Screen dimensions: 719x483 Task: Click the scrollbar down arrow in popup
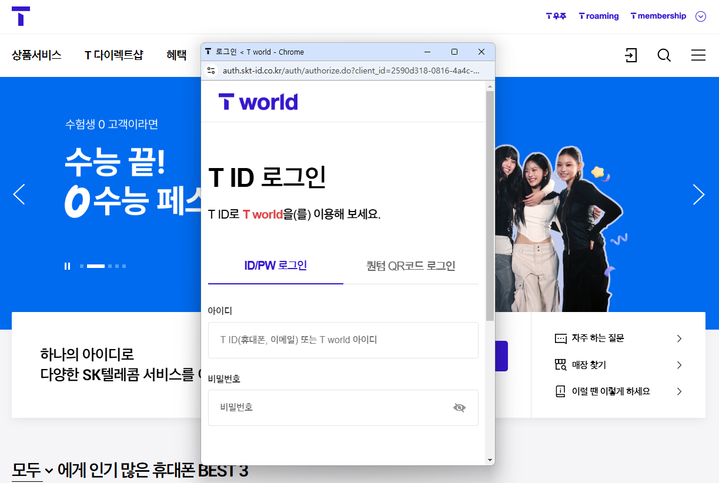[490, 460]
